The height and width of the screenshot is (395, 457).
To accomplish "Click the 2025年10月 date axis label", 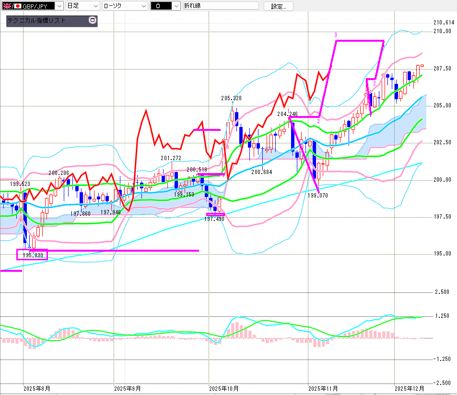I will click(x=224, y=388).
